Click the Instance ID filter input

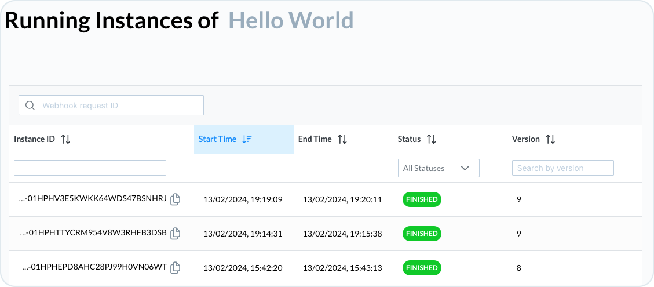[90, 168]
